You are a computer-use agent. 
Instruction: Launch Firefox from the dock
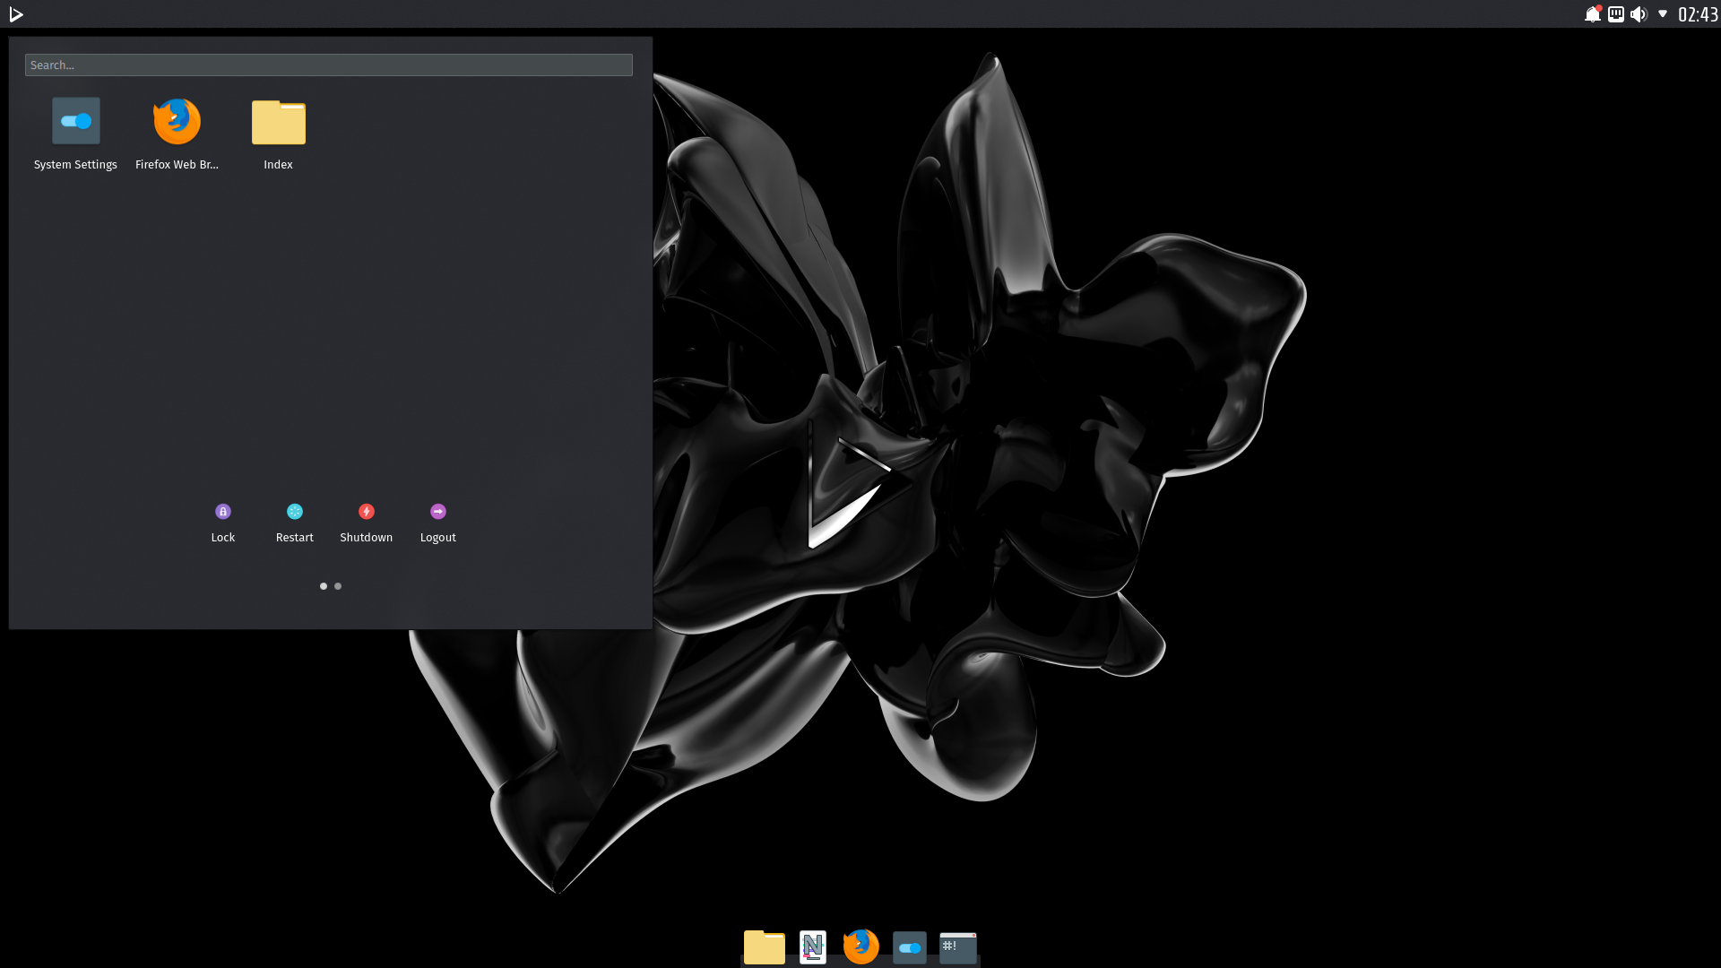[x=861, y=946]
